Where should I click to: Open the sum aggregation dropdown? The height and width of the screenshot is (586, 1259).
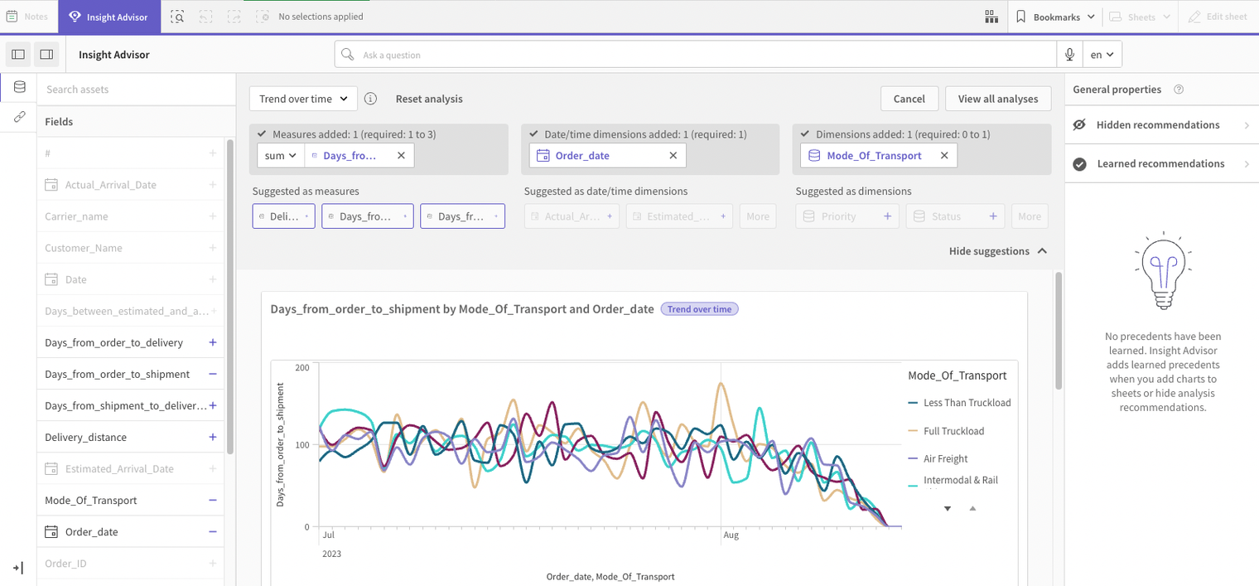[281, 156]
